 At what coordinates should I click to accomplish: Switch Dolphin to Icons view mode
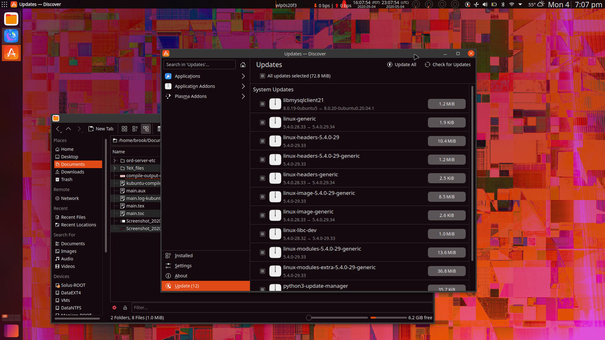pyautogui.click(x=124, y=129)
